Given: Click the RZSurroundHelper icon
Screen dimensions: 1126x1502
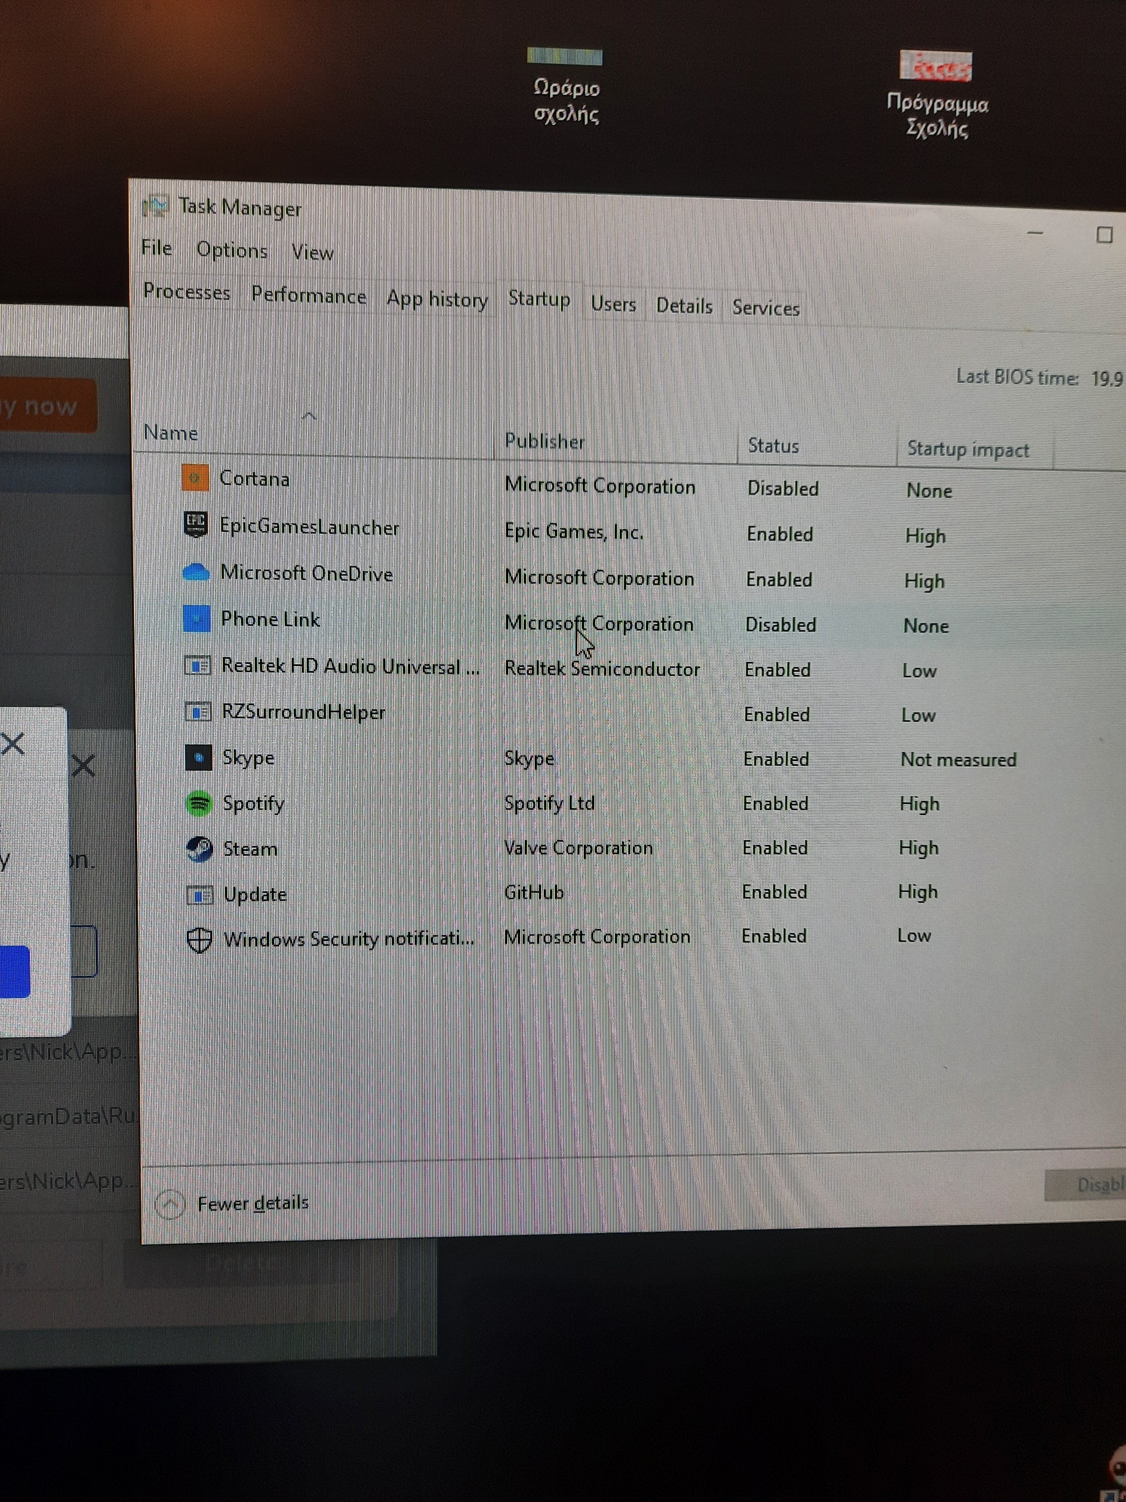Looking at the screenshot, I should click(x=198, y=712).
